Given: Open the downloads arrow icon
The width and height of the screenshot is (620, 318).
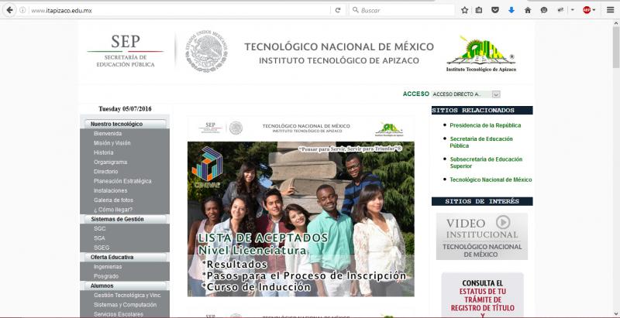Looking at the screenshot, I should [x=511, y=10].
